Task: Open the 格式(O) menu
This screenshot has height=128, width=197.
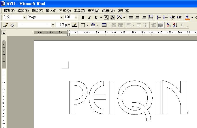Action: [x=65, y=11]
